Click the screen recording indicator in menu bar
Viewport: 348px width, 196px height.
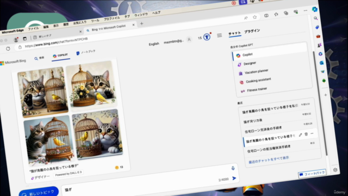[234, 3]
